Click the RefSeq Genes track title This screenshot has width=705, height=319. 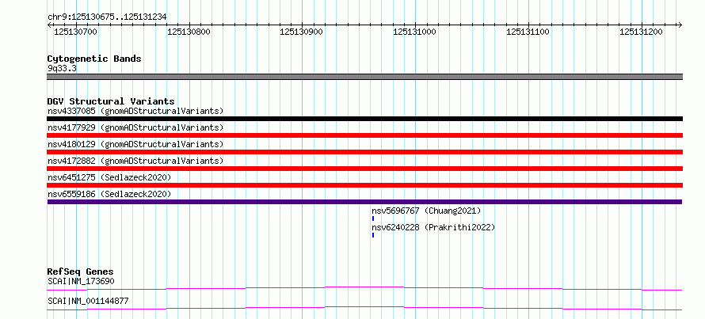(x=80, y=272)
